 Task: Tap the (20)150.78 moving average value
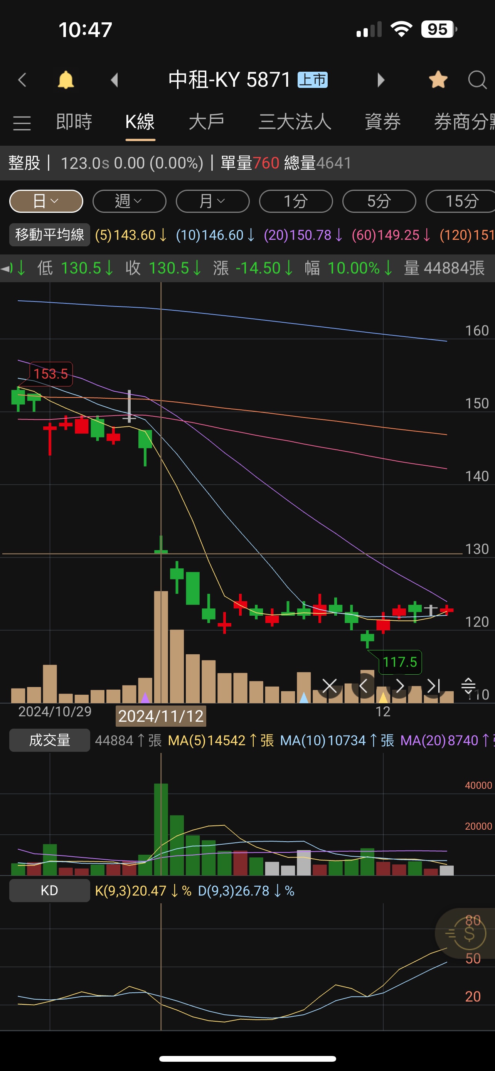coord(303,235)
